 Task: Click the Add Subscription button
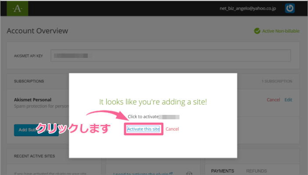36,130
